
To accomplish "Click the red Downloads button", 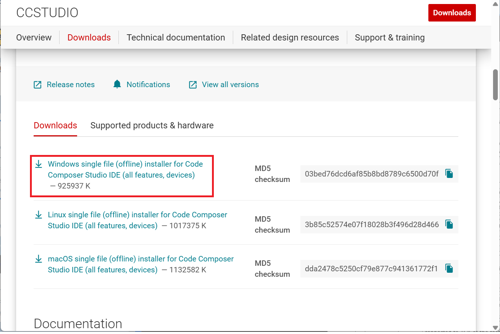I will coord(452,13).
